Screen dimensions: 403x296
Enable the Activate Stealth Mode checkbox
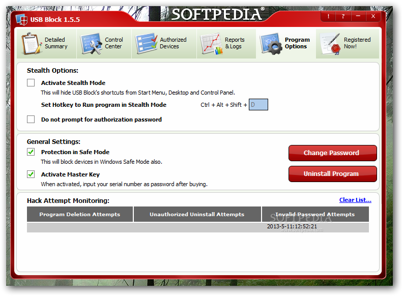point(31,83)
